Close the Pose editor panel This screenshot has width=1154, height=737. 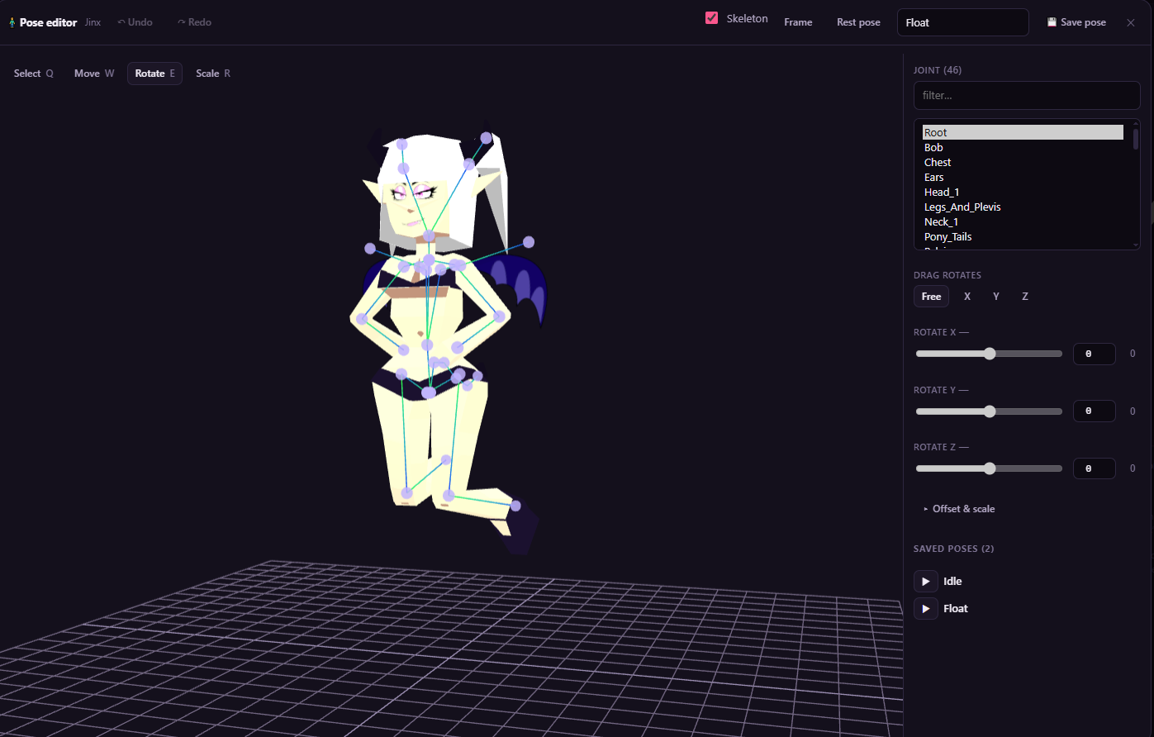click(1131, 22)
